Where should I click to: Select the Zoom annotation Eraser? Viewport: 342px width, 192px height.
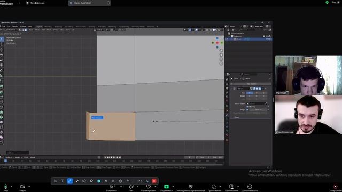tap(91, 181)
